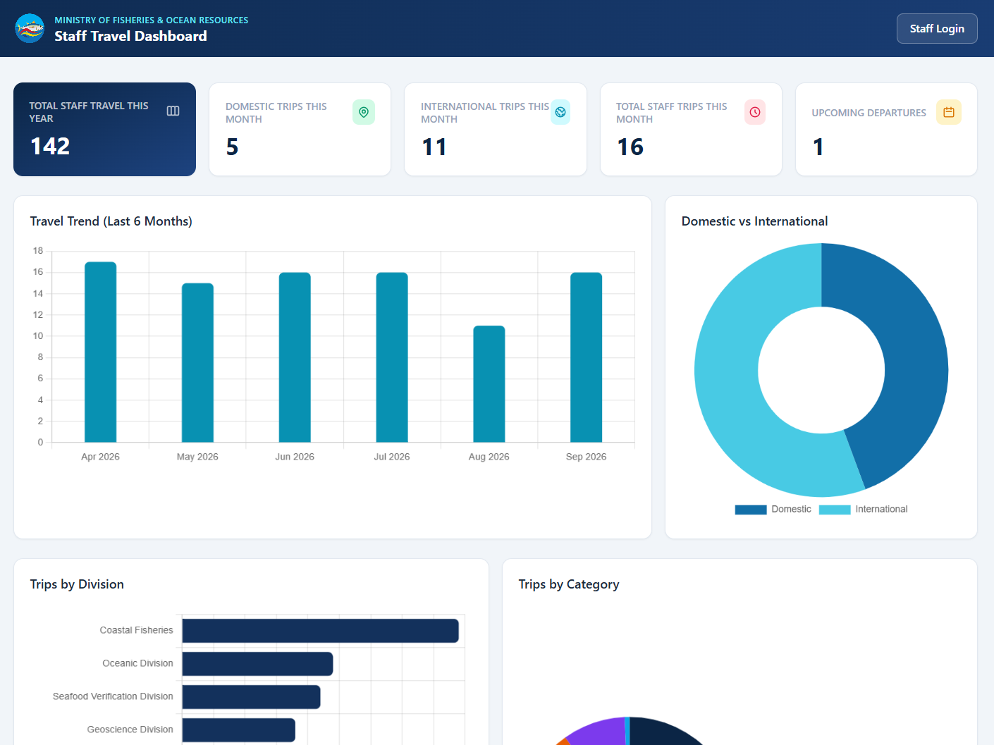The height and width of the screenshot is (745, 994).
Task: Click the value 1 on Upcoming Departures card
Action: (818, 147)
